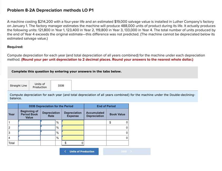Click Year 1 Depreciation Rate input

[48, 122]
